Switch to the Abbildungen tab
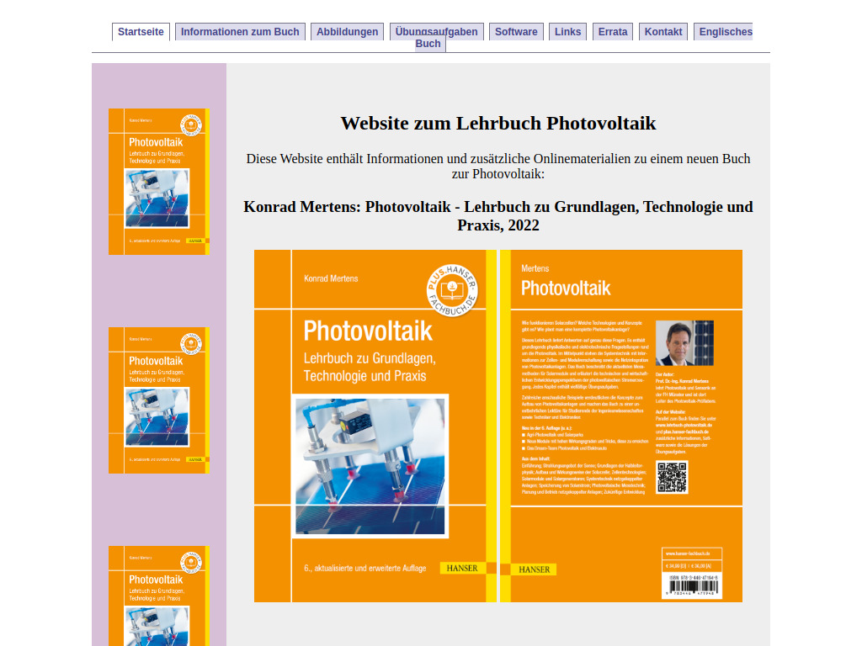Image resolution: width=862 pixels, height=646 pixels. tap(347, 31)
